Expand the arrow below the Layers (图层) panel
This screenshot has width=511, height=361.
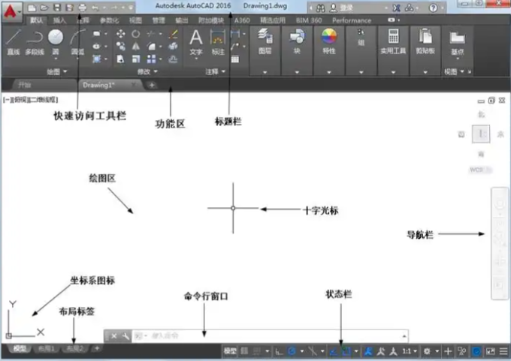point(265,72)
